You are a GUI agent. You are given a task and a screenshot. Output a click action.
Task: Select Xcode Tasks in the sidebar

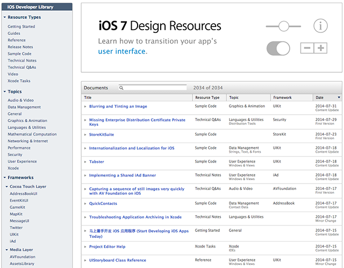tap(19, 81)
